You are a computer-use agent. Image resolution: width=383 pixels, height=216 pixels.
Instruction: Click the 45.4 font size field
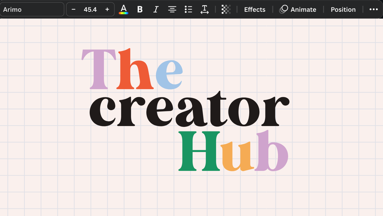[90, 9]
